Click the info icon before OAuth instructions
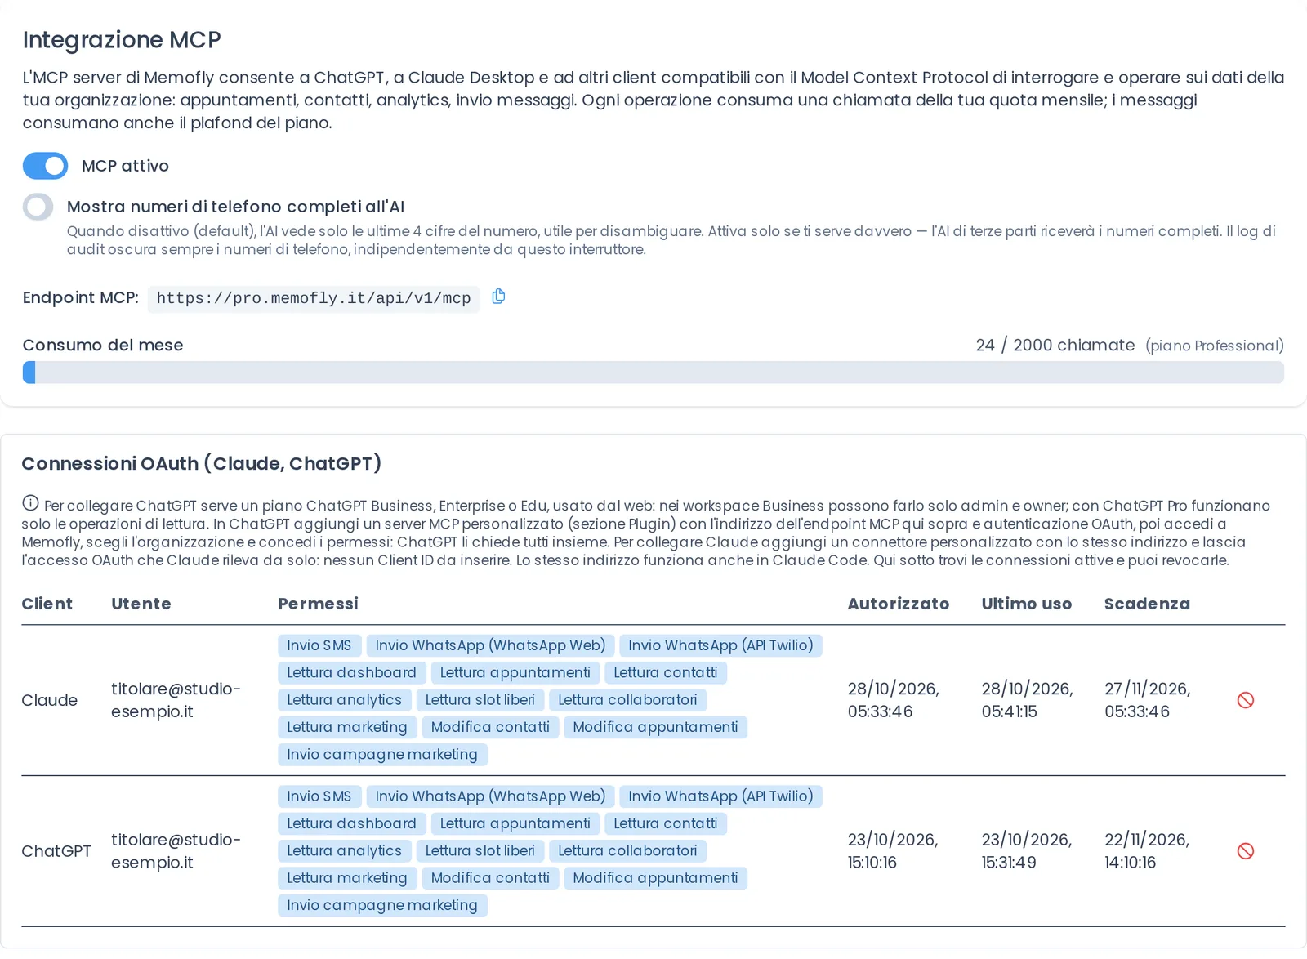1307x959 pixels. [x=30, y=503]
